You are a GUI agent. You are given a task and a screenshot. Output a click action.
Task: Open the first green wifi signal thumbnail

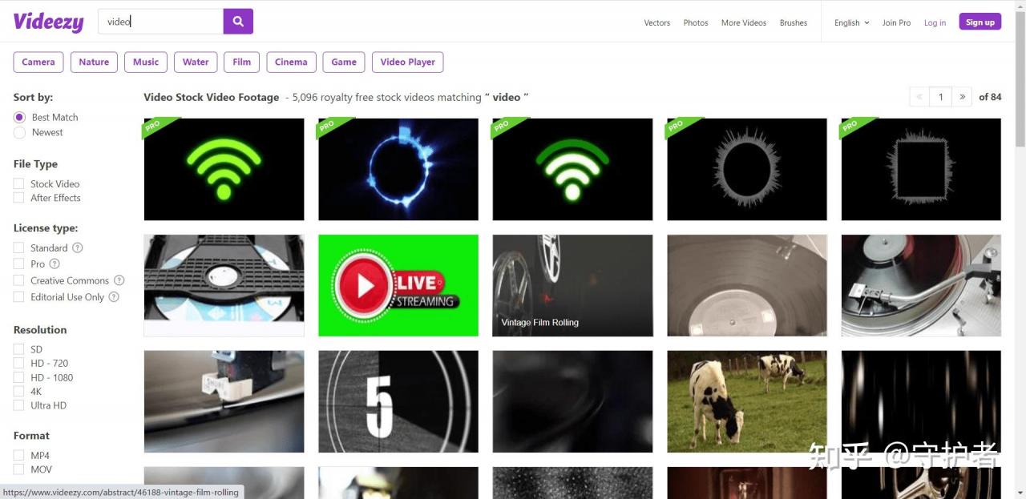[x=224, y=169]
